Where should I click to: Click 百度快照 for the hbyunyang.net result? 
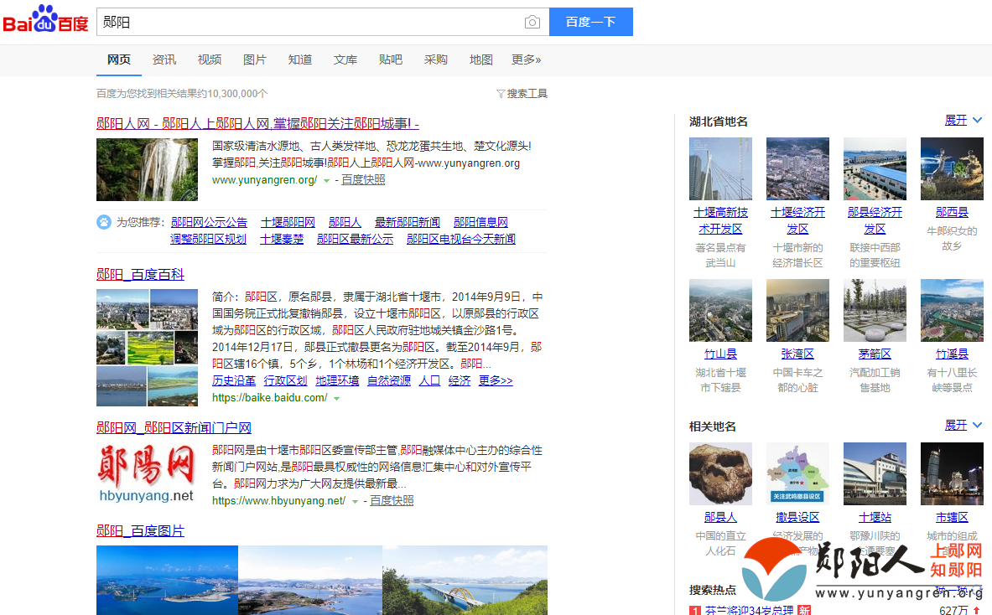392,500
